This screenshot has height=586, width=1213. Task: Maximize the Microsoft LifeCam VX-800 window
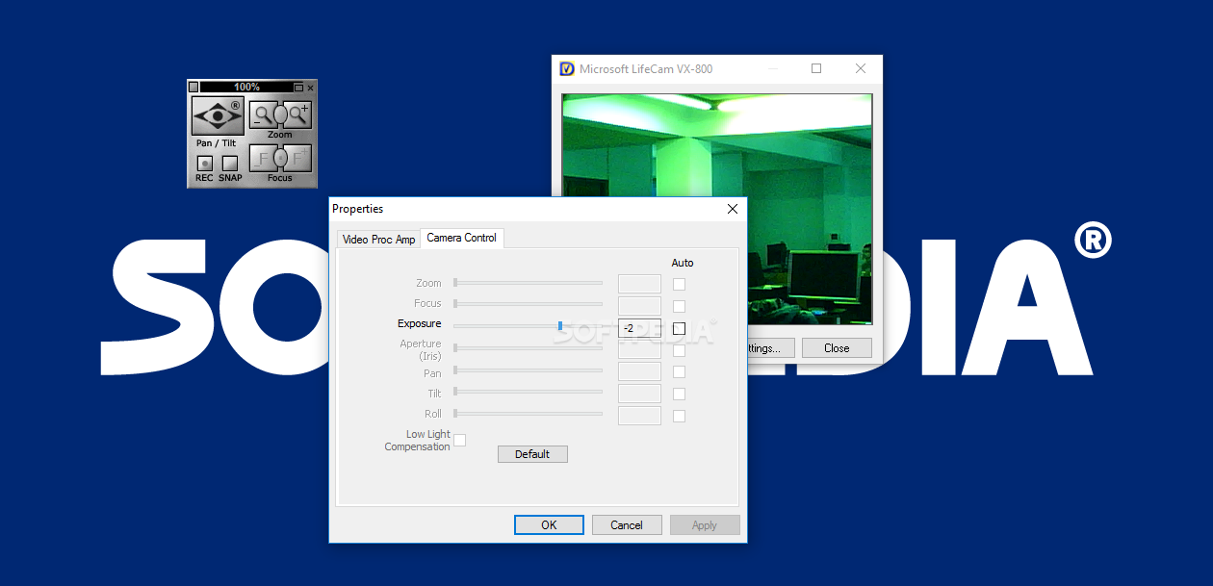816,68
